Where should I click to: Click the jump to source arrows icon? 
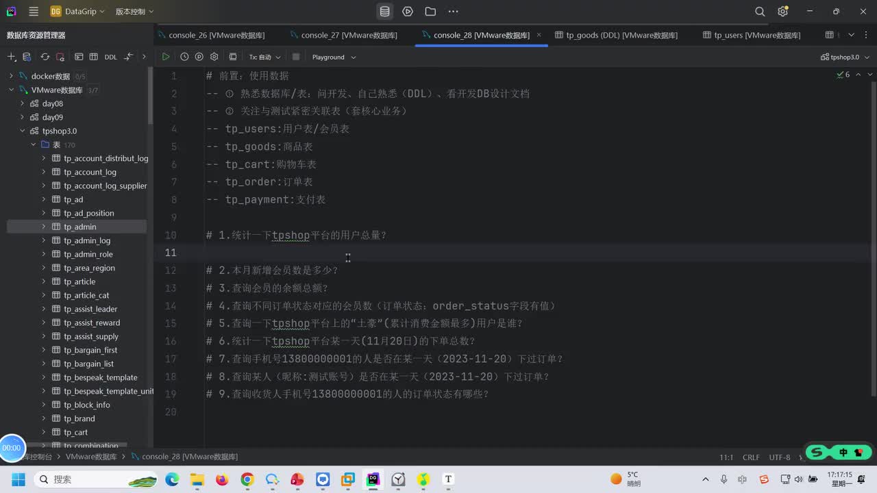pos(128,57)
